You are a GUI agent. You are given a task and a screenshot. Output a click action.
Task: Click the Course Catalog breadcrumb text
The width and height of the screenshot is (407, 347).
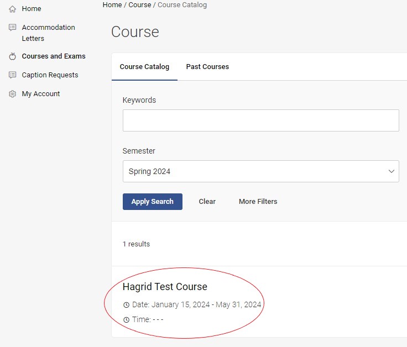coord(182,4)
